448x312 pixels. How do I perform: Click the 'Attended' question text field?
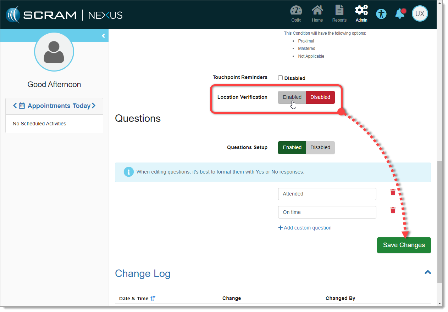(x=327, y=194)
